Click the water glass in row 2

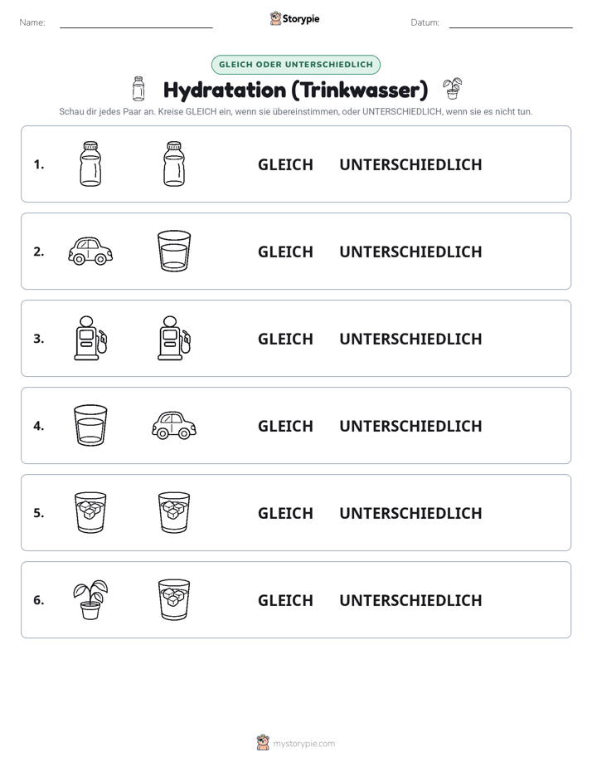(x=174, y=251)
